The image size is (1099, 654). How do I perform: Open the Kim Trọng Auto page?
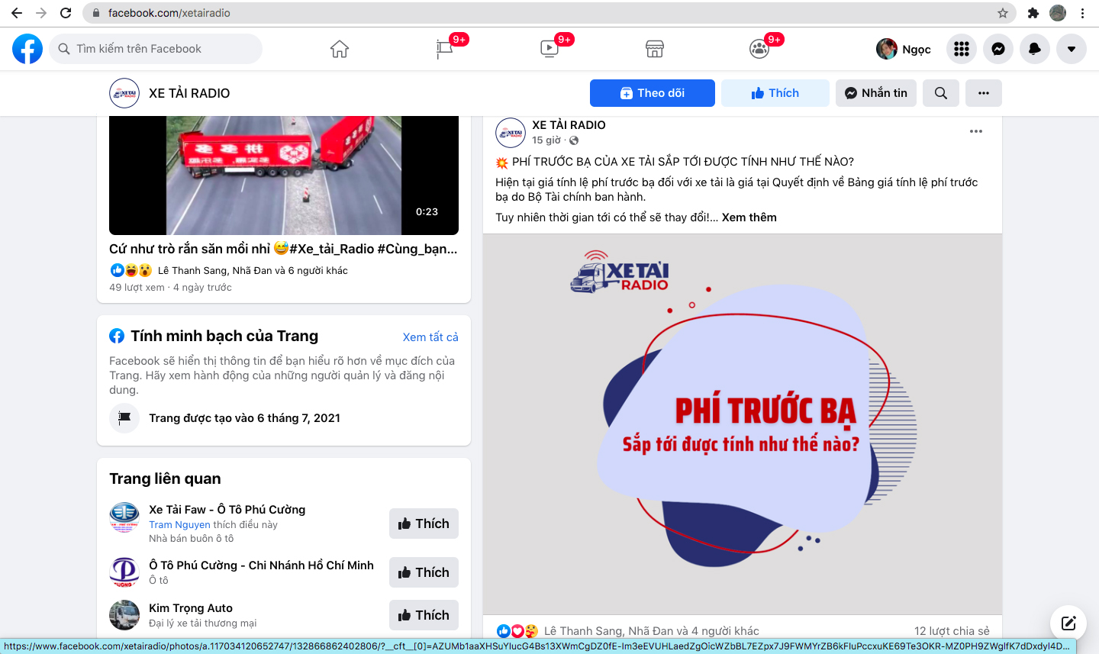[191, 608]
